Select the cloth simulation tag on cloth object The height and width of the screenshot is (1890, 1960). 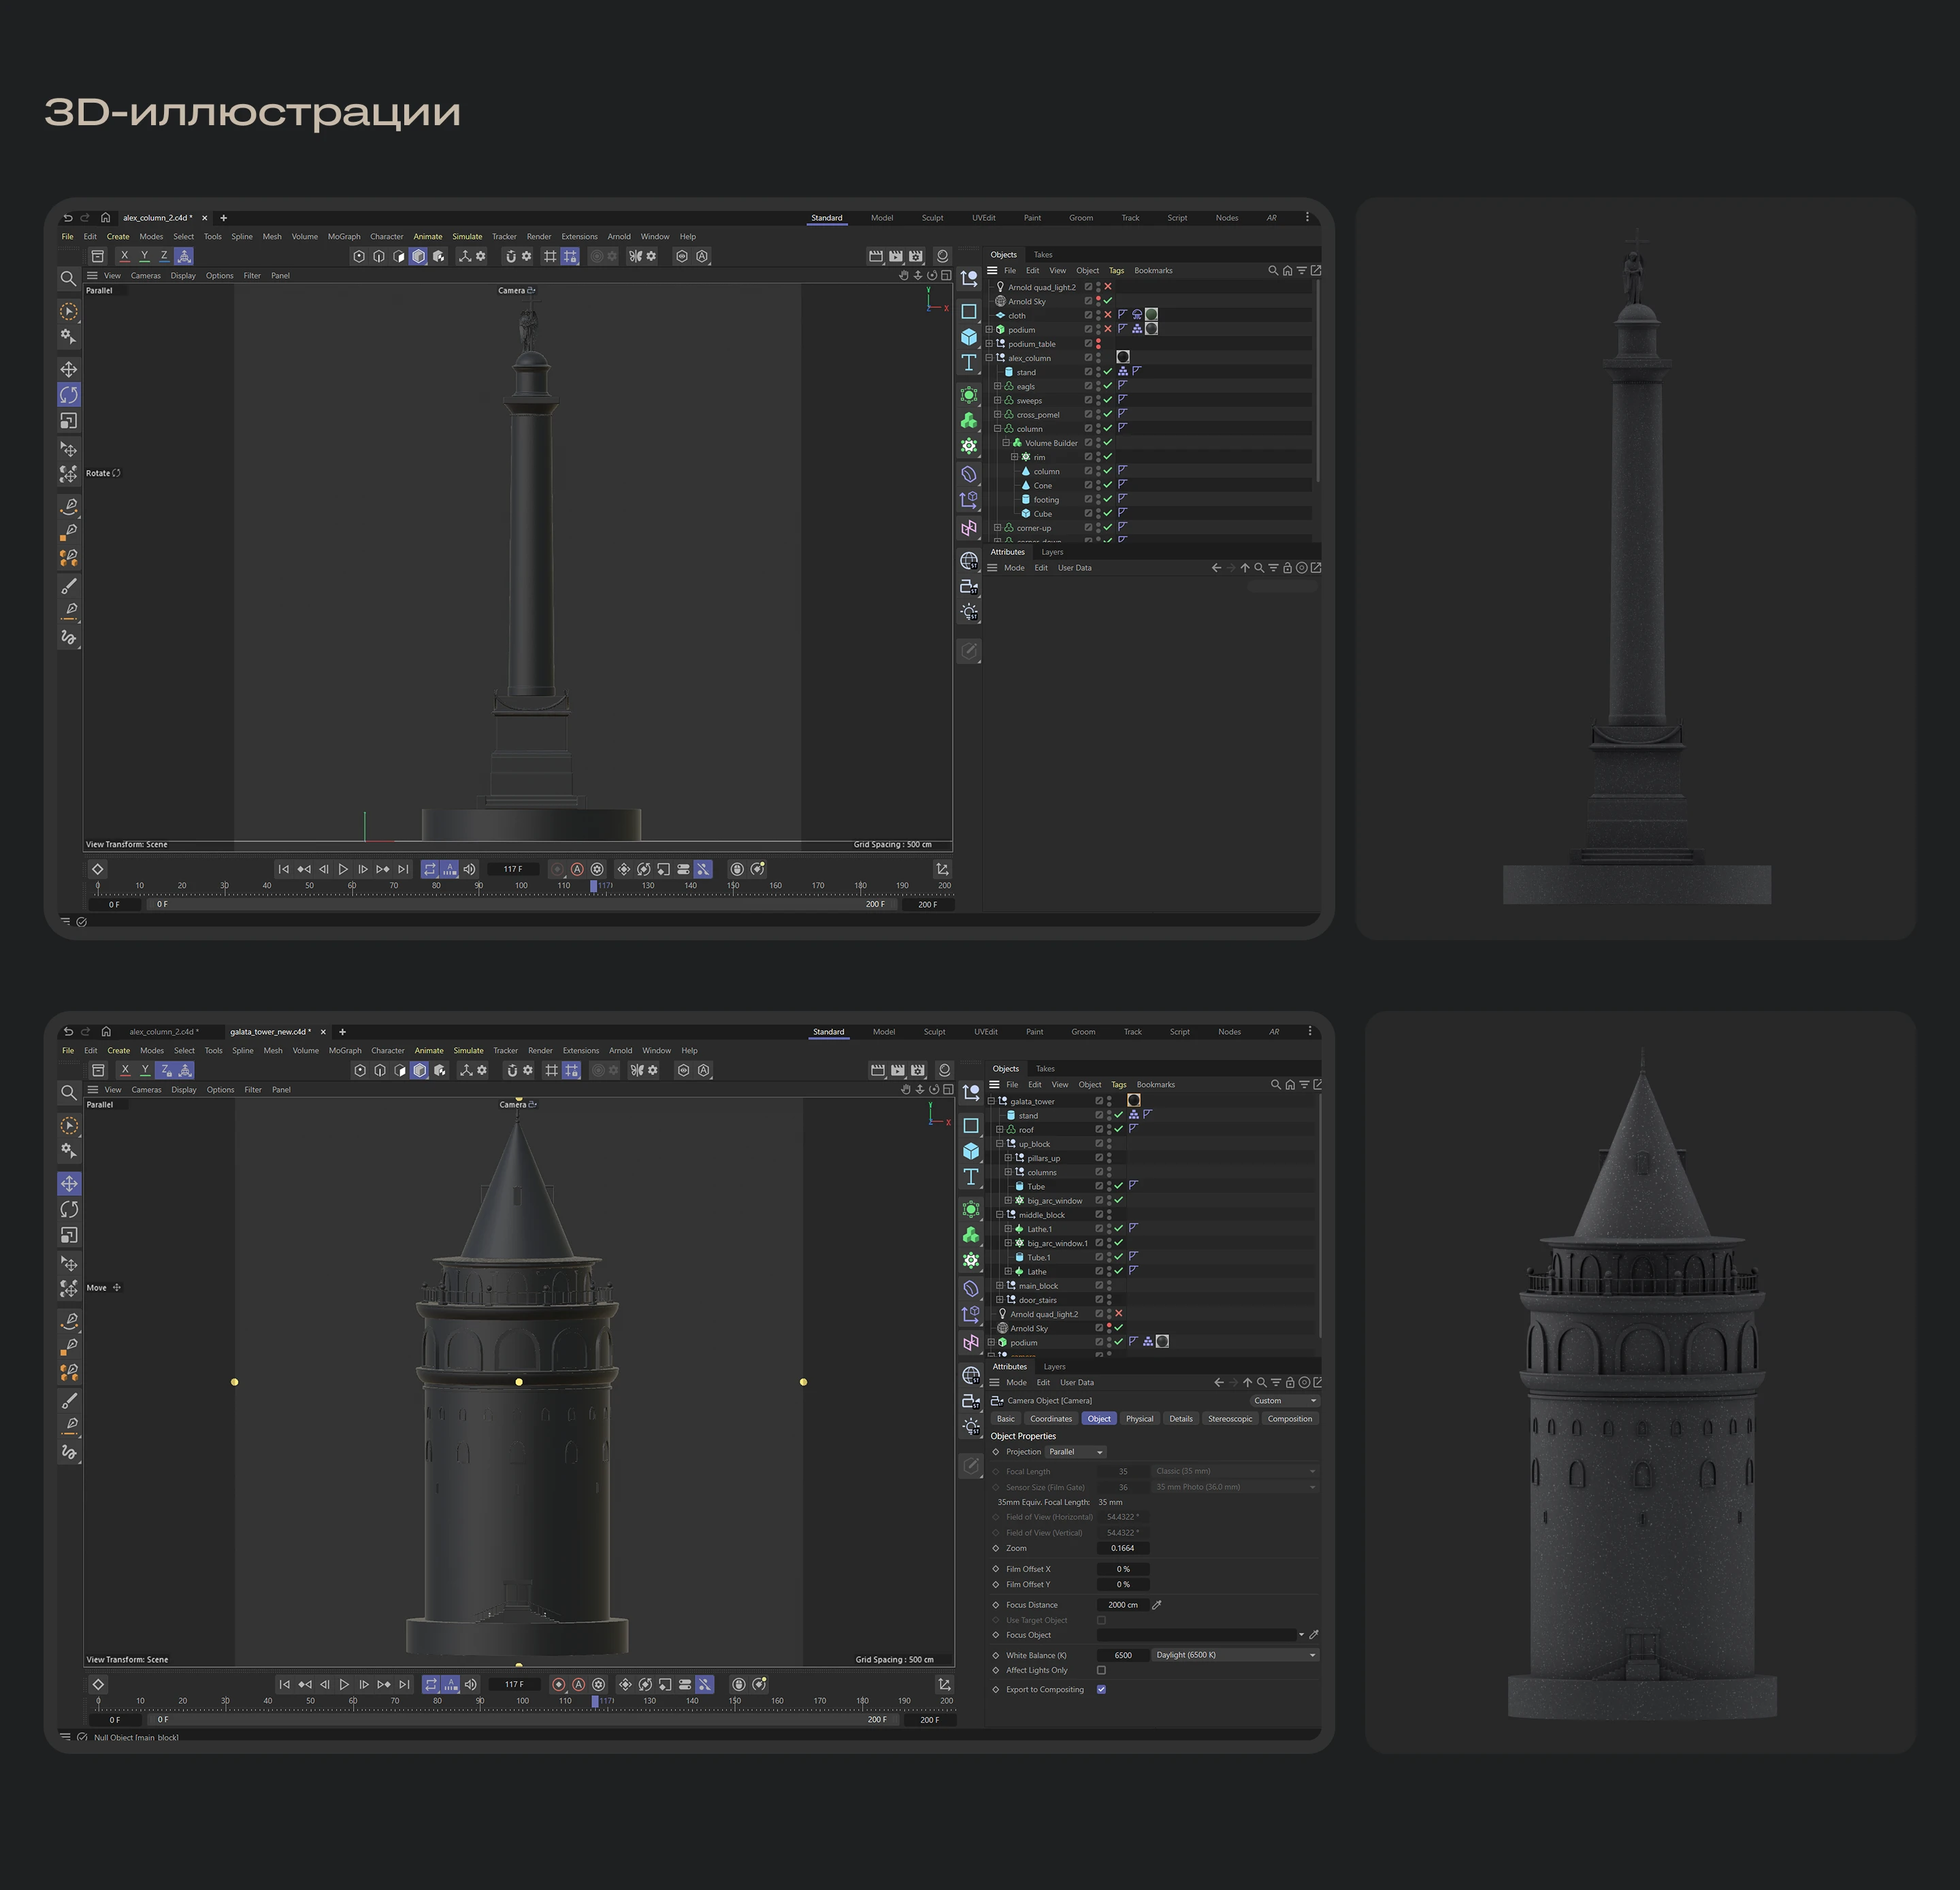(1137, 315)
